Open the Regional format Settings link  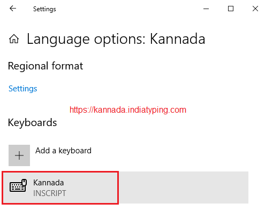(23, 89)
